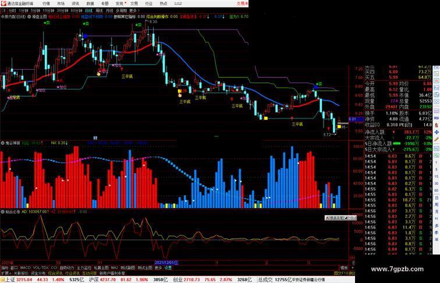
Task: Expand 更多 period options
Action: (x=134, y=10)
